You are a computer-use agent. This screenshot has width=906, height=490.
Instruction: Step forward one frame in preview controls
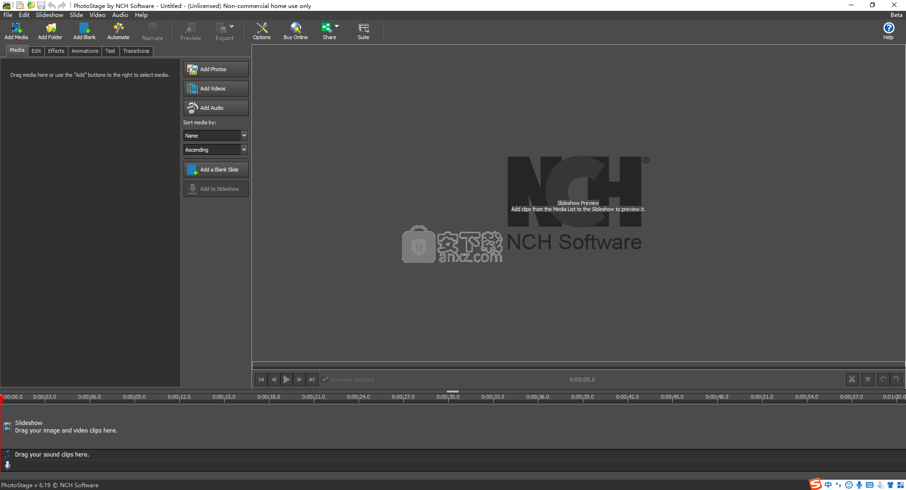coord(299,379)
